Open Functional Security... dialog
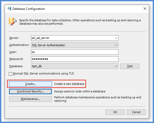Image resolution: width=154 pixels, height=123 pixels. tap(30, 91)
